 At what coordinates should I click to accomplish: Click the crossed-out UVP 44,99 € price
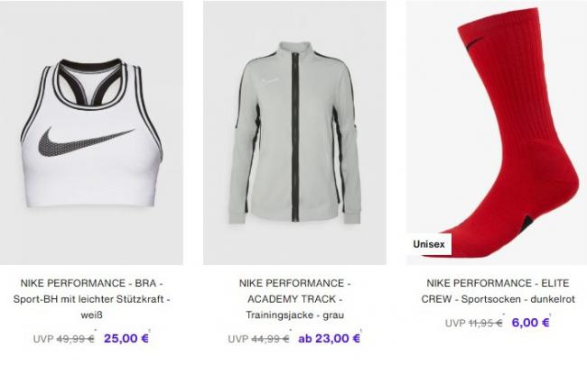[258, 339]
